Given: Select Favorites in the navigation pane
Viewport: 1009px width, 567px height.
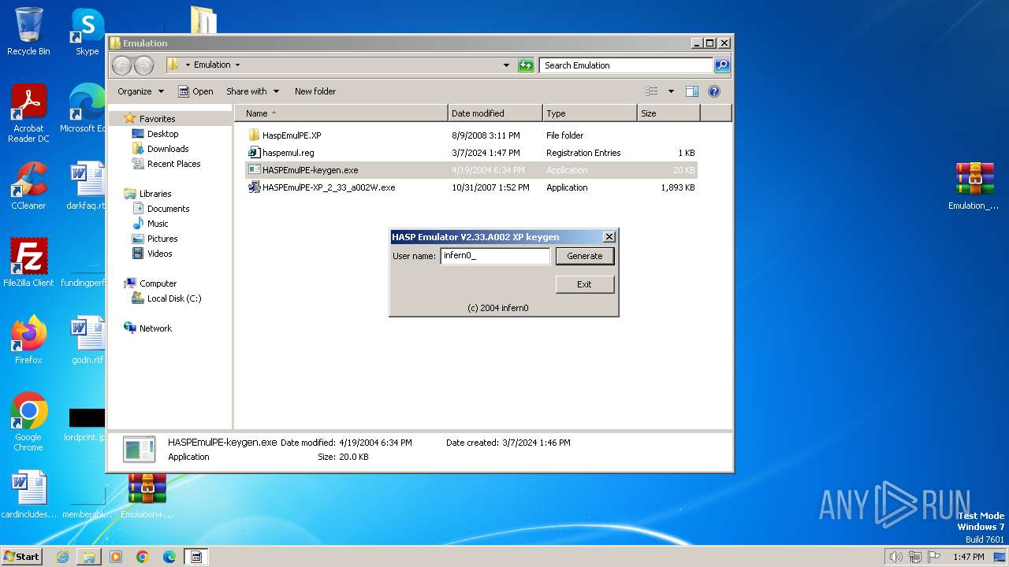Looking at the screenshot, I should click(157, 119).
